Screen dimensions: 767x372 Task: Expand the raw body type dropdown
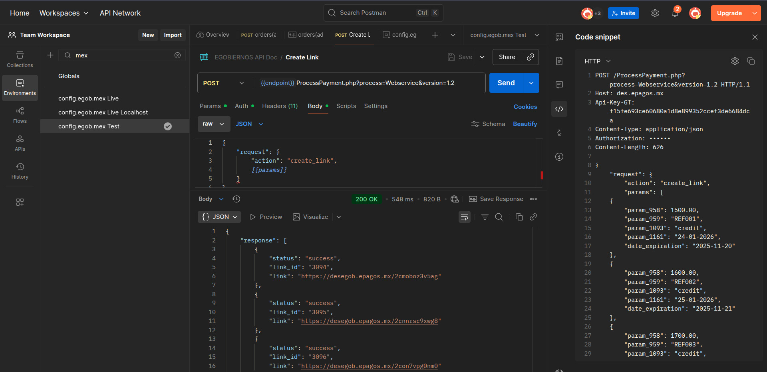pyautogui.click(x=214, y=124)
